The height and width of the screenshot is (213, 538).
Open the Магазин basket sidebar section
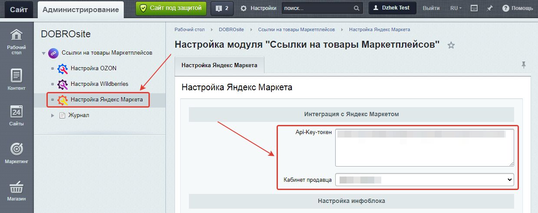click(x=17, y=190)
